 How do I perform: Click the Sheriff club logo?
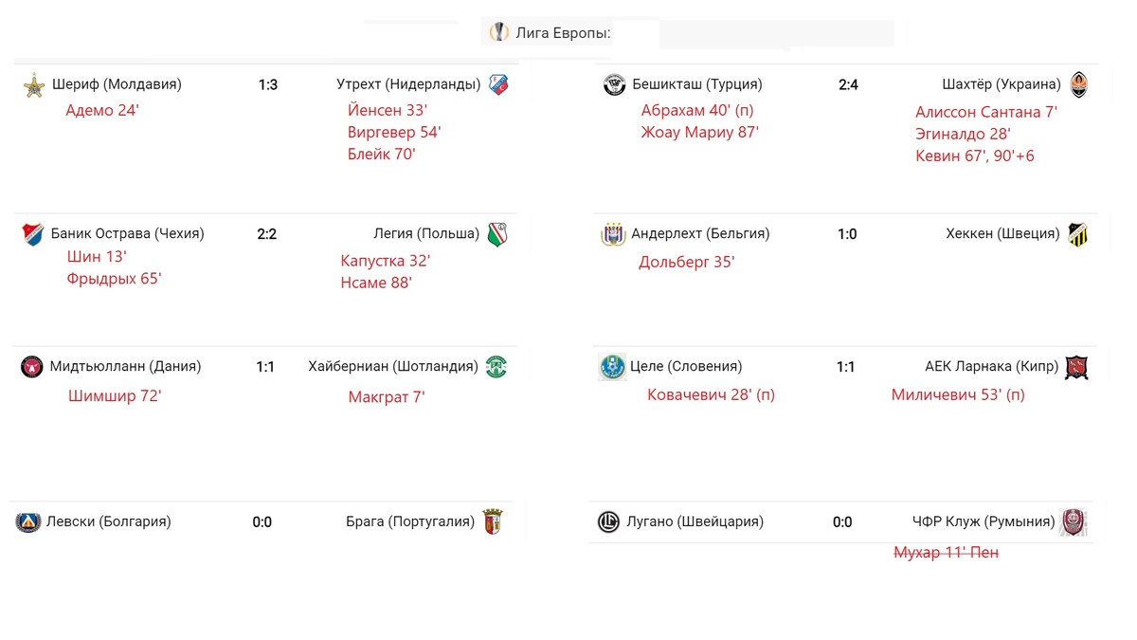click(35, 84)
